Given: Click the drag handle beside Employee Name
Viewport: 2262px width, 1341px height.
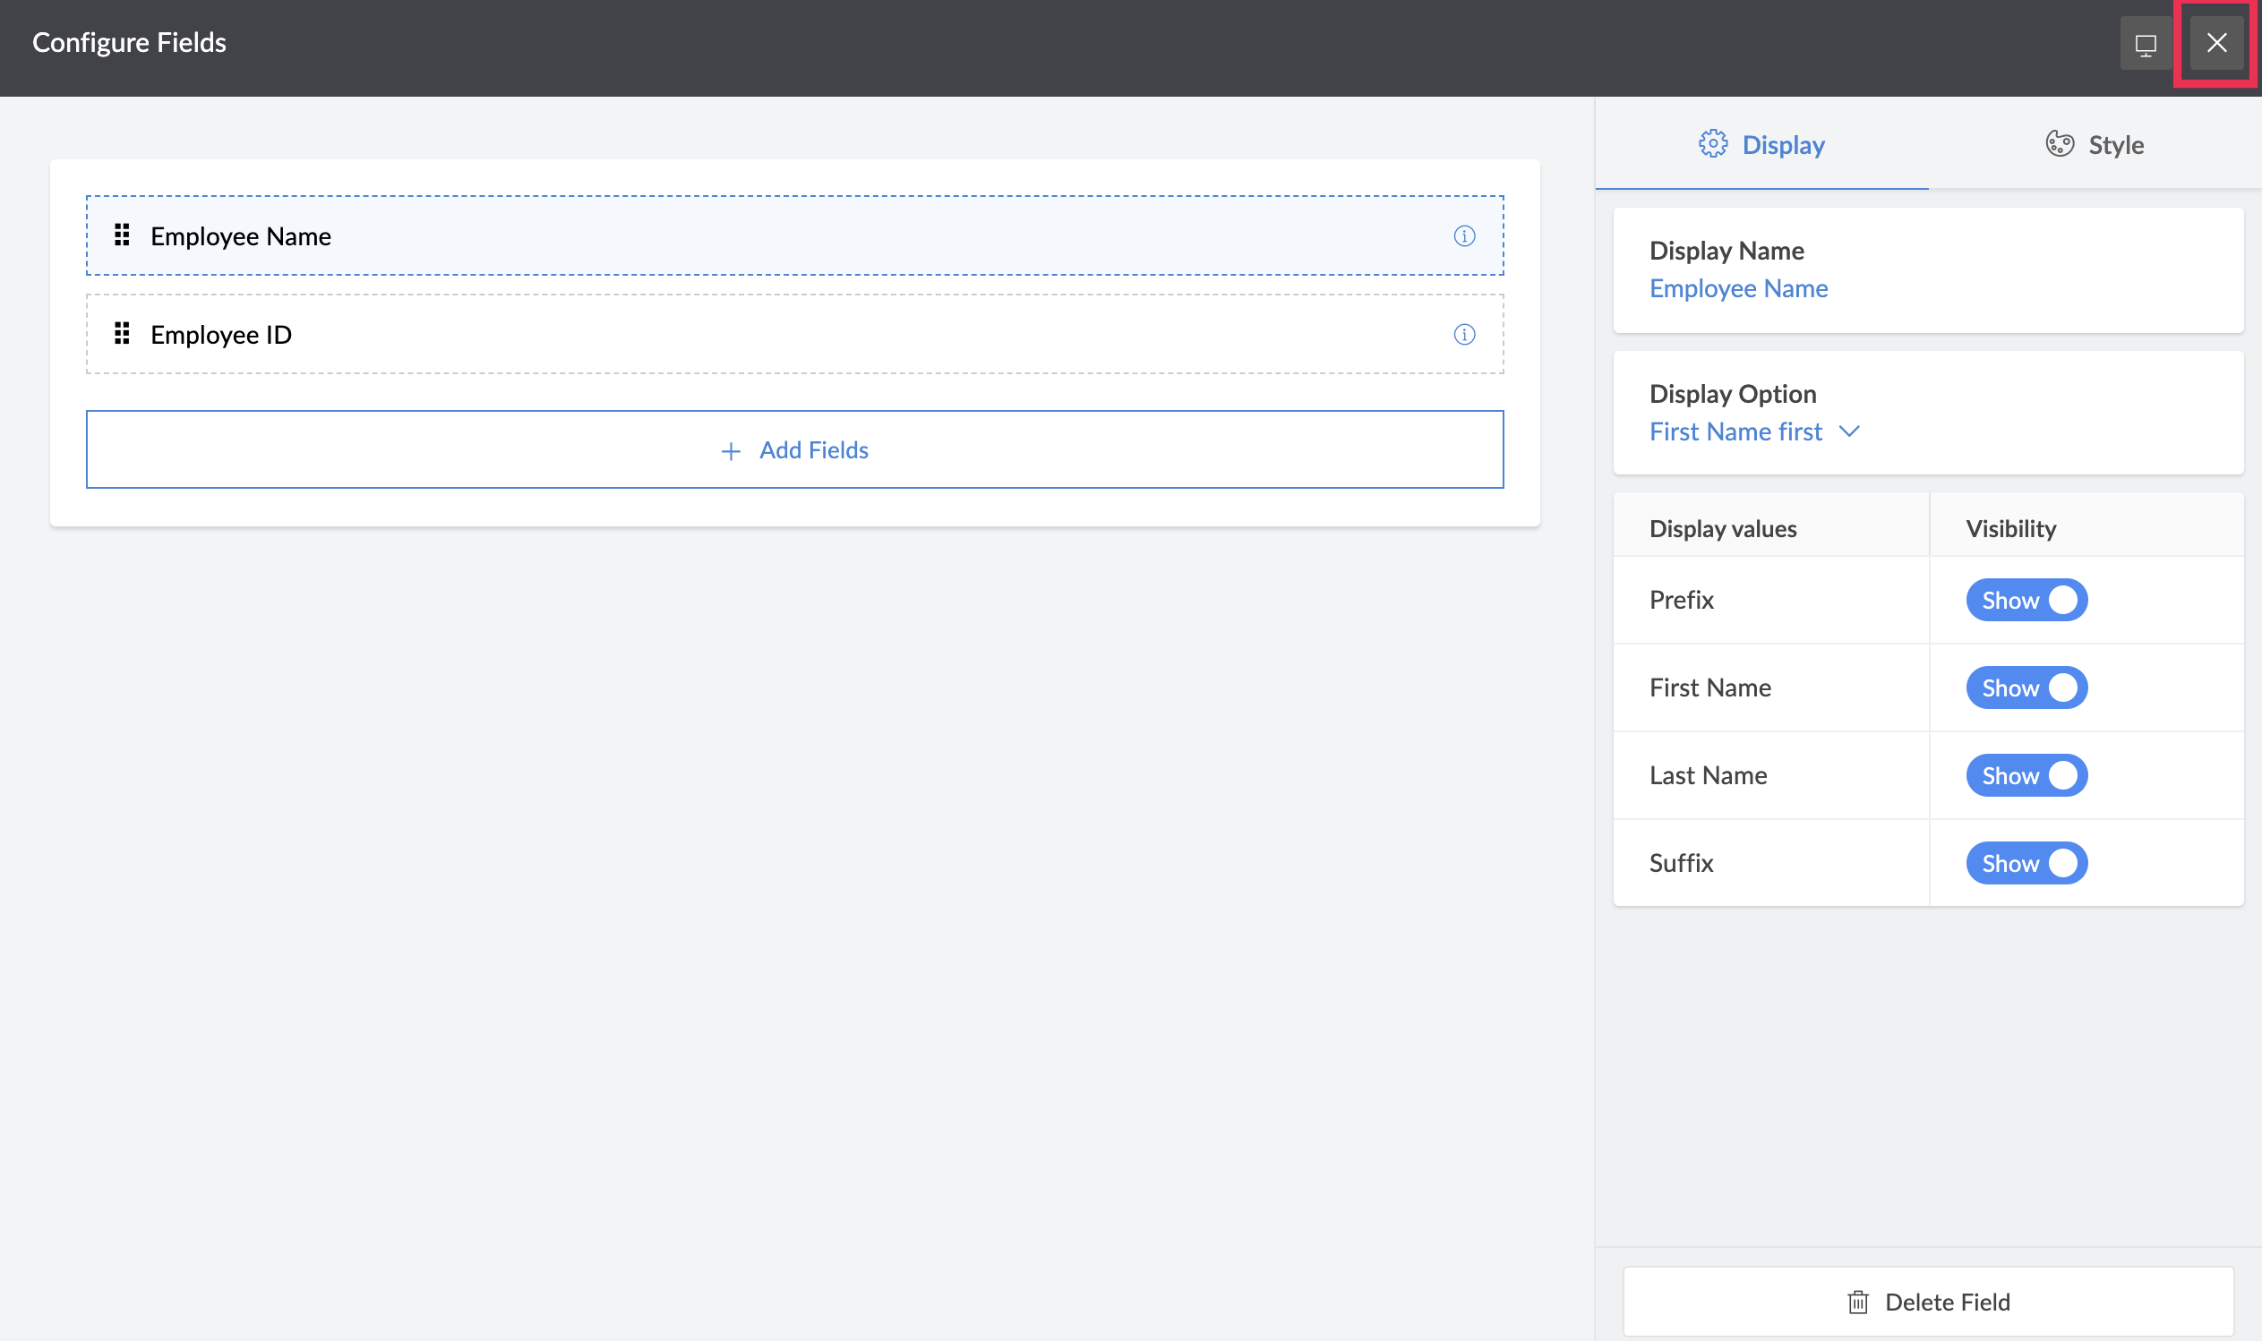Looking at the screenshot, I should pyautogui.click(x=122, y=235).
